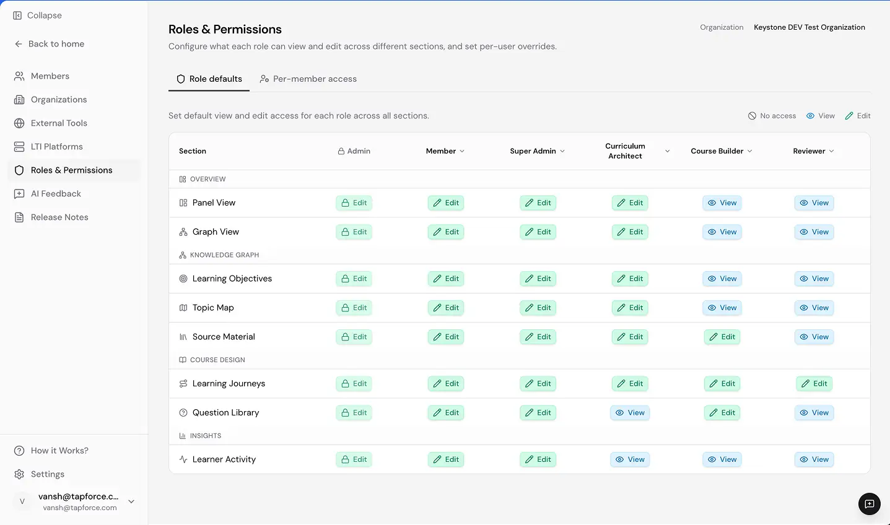Click the vansh@tapforce.com email text
Screen dimensions: 890x525
80,508
